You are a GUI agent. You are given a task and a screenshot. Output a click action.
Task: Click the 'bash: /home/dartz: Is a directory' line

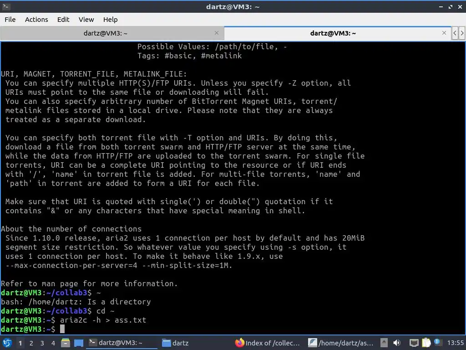[x=76, y=302]
